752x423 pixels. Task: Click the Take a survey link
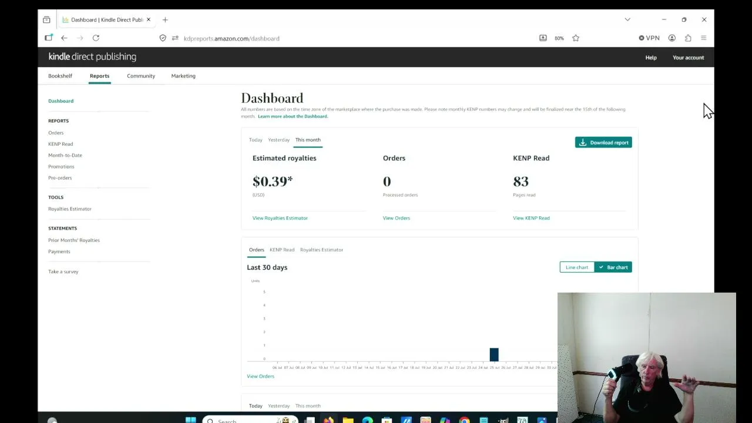(x=63, y=271)
